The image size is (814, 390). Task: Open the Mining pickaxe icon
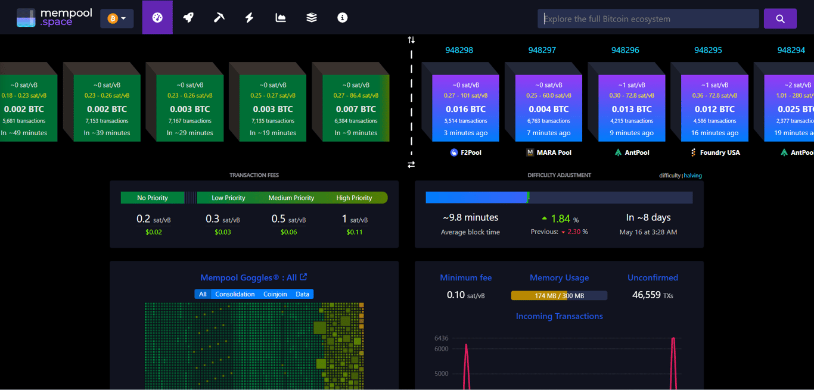click(x=219, y=18)
